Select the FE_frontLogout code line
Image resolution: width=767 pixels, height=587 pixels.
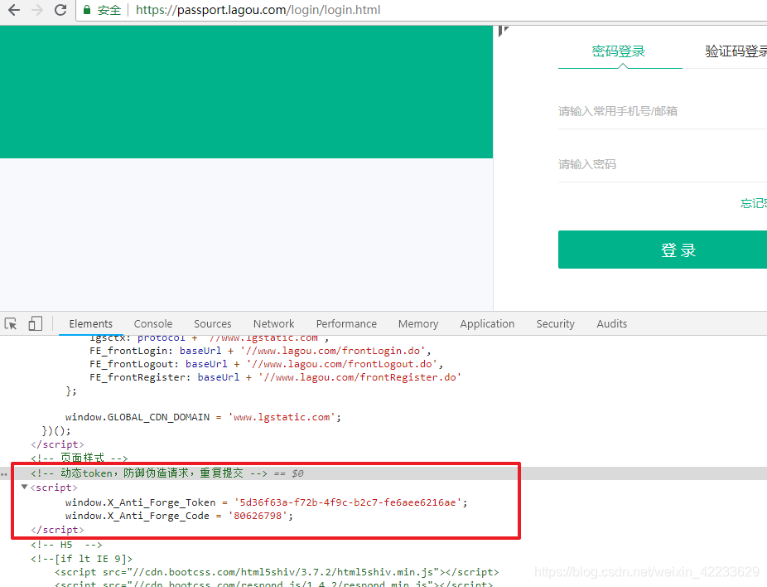tap(266, 364)
